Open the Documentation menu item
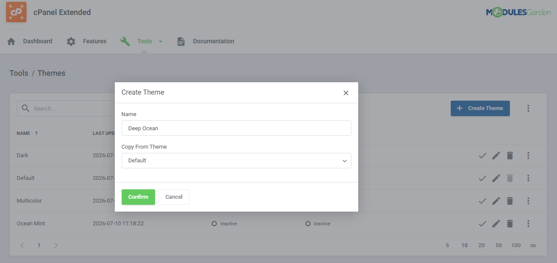The height and width of the screenshot is (263, 557). tap(213, 42)
